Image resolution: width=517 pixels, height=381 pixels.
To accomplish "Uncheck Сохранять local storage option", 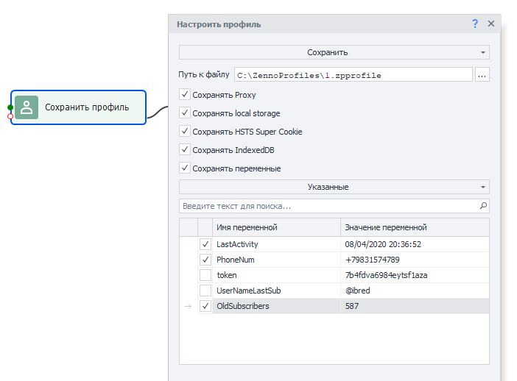I will pos(185,113).
